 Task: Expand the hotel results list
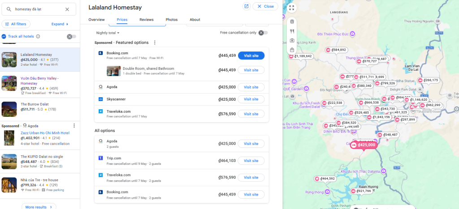click(x=60, y=24)
